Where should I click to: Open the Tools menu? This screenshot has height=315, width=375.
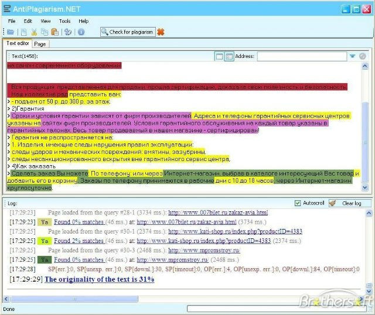(65, 21)
